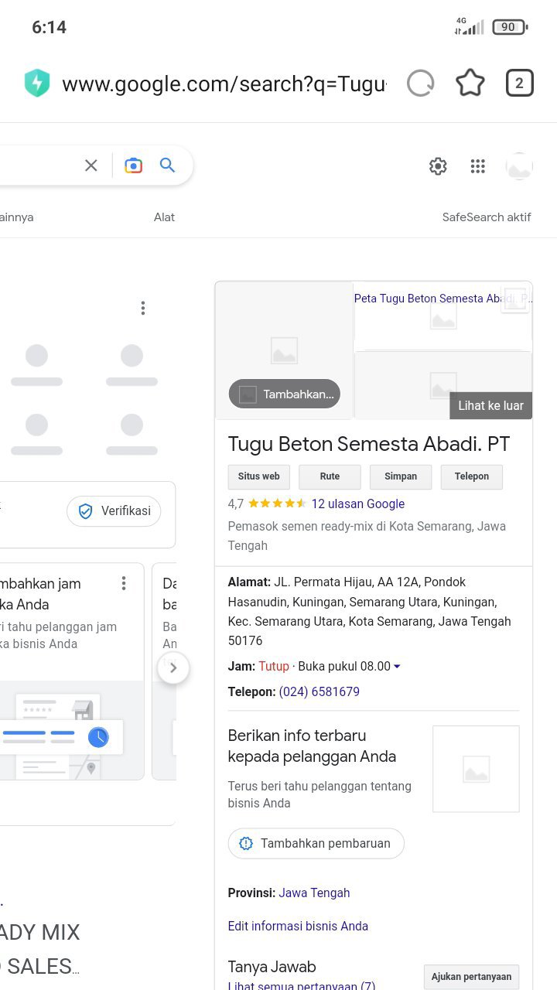Open the settings gear icon
This screenshot has width=557, height=990.
click(x=438, y=166)
